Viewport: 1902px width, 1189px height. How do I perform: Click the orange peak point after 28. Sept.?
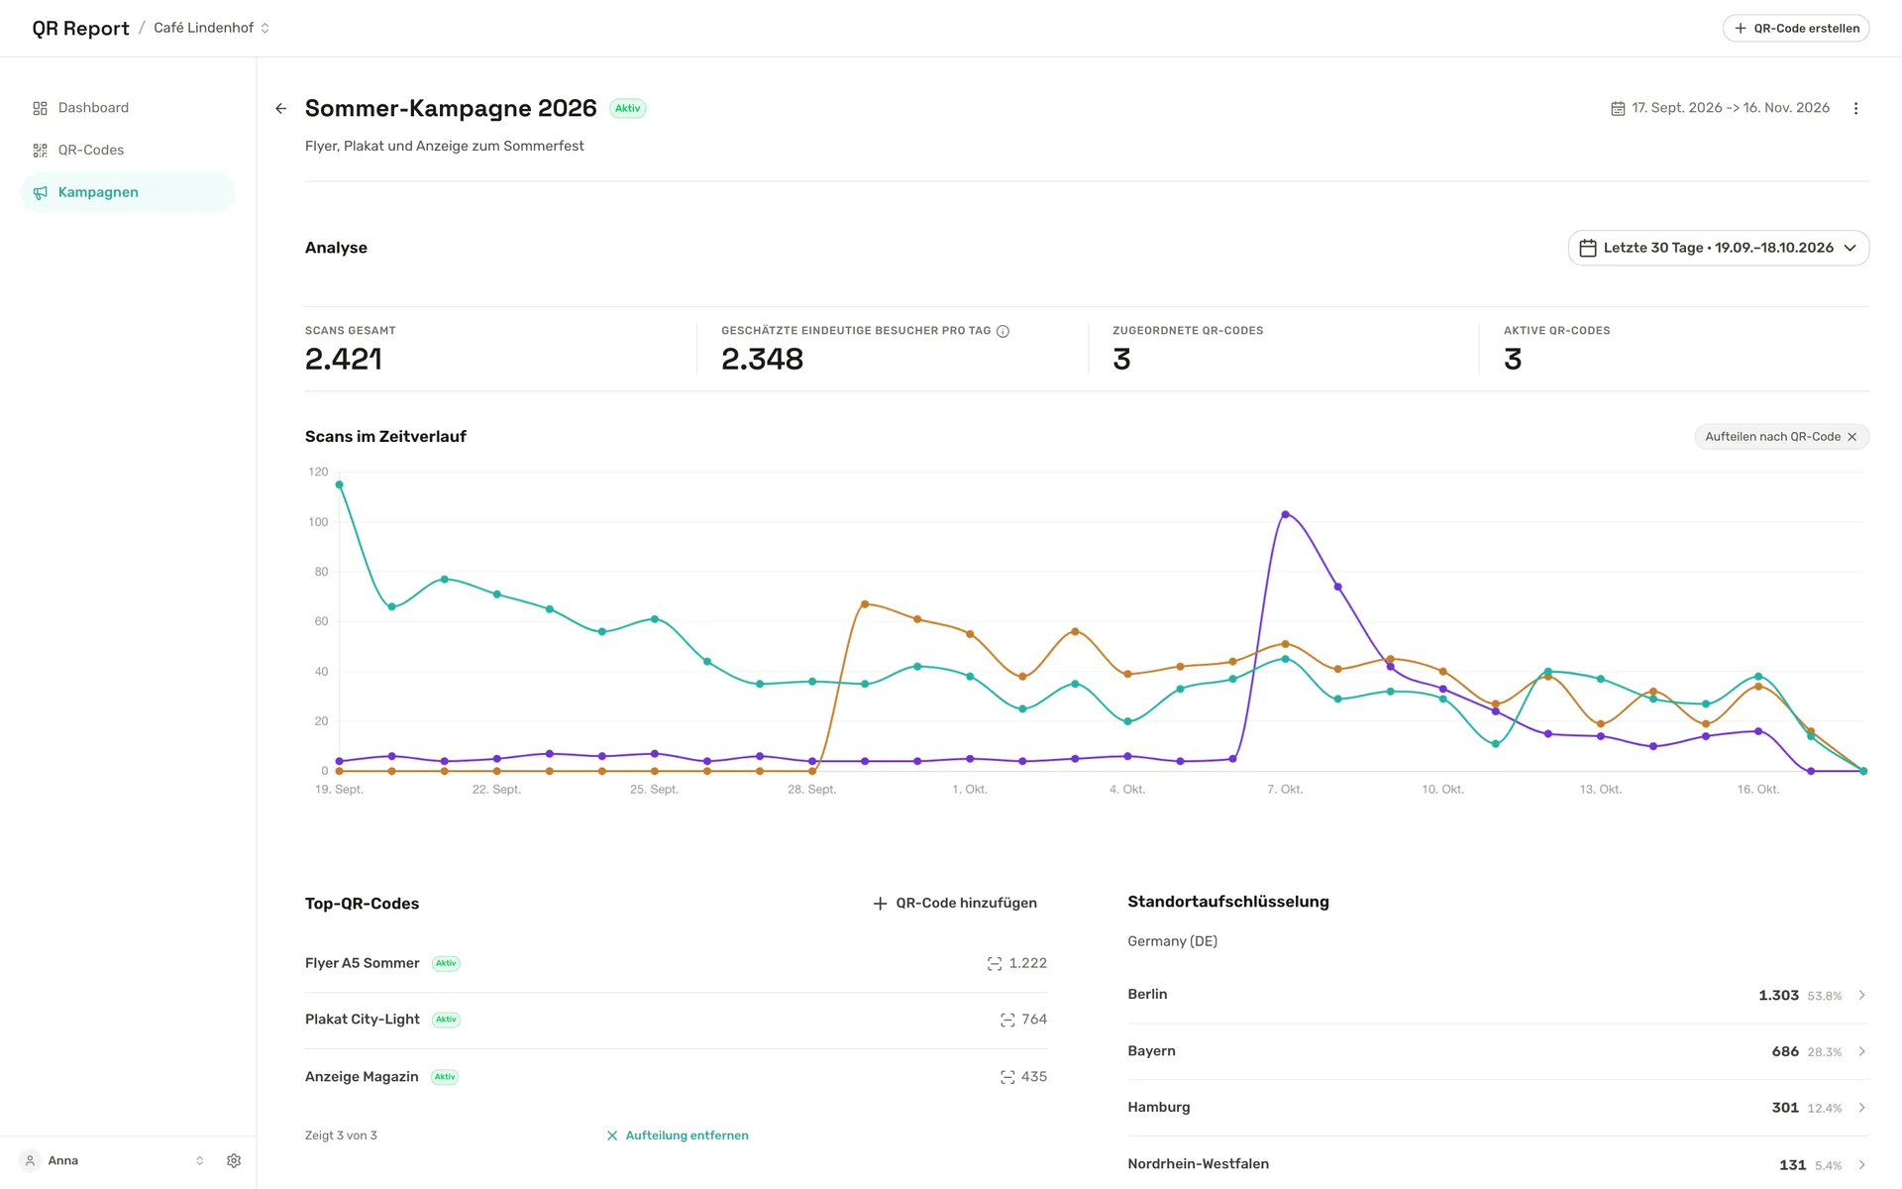click(x=865, y=603)
